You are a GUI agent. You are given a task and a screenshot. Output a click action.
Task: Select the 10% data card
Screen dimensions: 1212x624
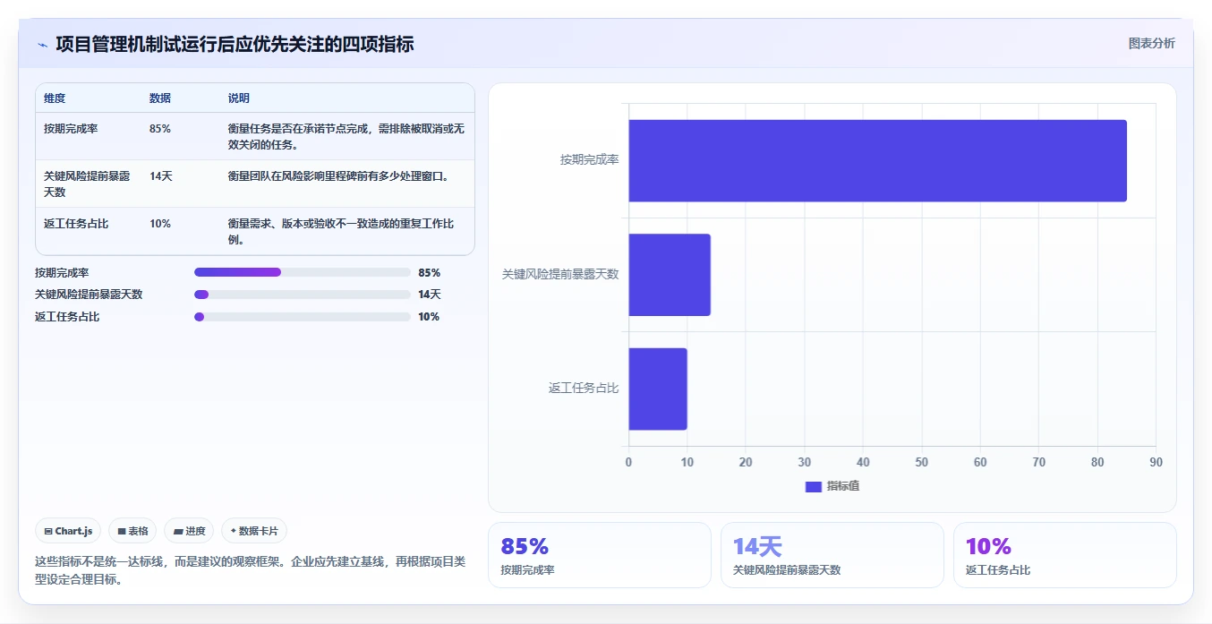click(1065, 555)
